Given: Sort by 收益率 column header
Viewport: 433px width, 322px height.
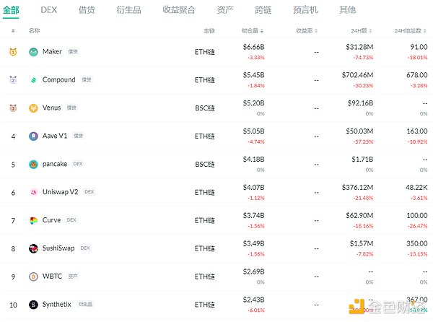Looking at the screenshot, I should (x=309, y=32).
